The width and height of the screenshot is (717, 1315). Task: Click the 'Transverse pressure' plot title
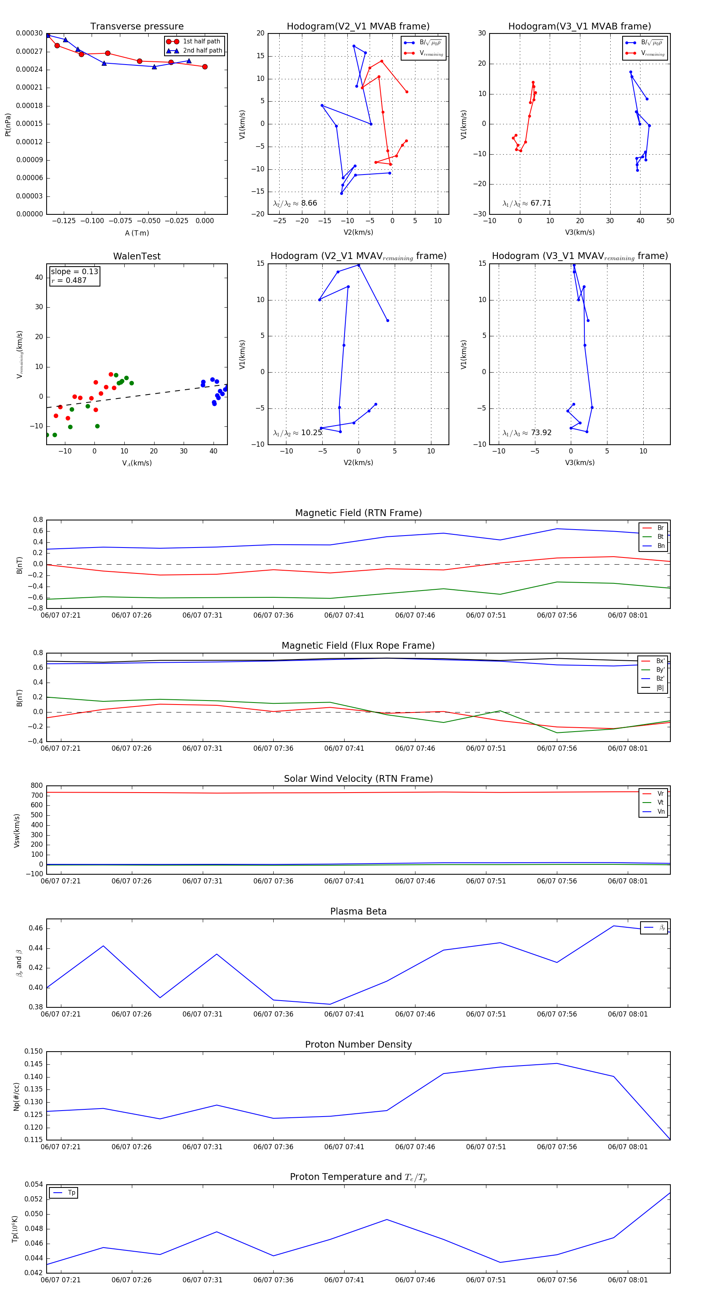137,26
